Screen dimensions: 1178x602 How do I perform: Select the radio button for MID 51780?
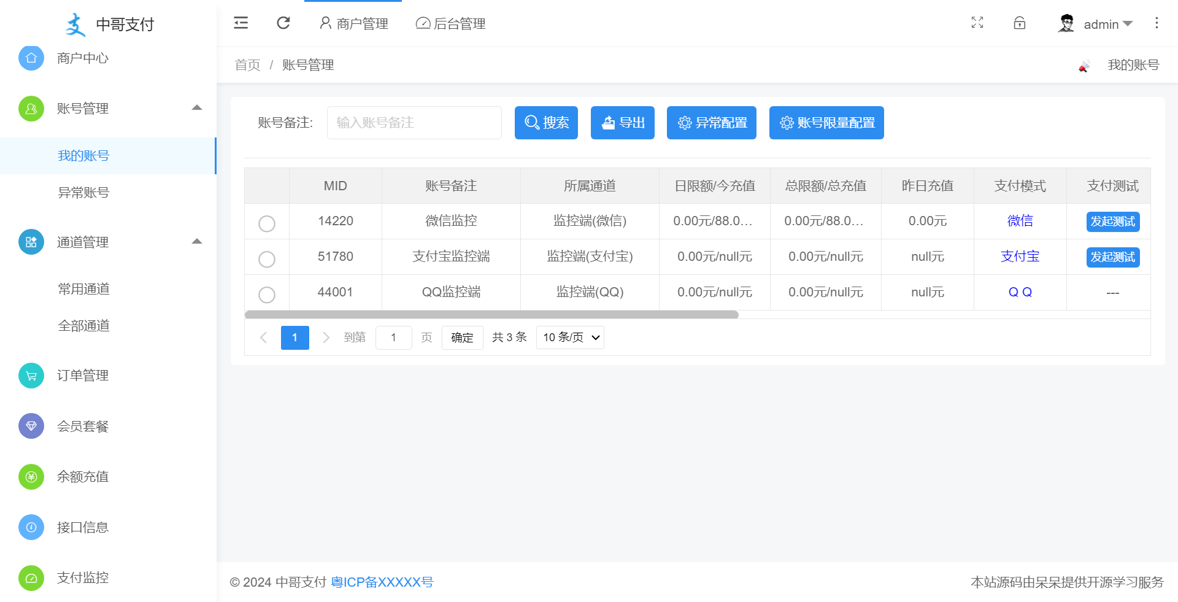267,259
